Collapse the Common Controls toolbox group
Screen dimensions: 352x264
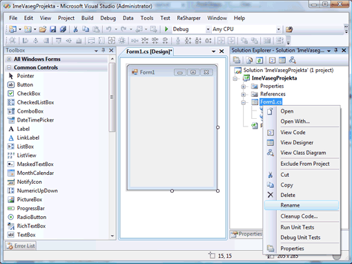pyautogui.click(x=9, y=68)
